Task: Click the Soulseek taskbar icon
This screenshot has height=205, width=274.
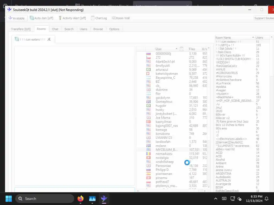Action: [104, 199]
